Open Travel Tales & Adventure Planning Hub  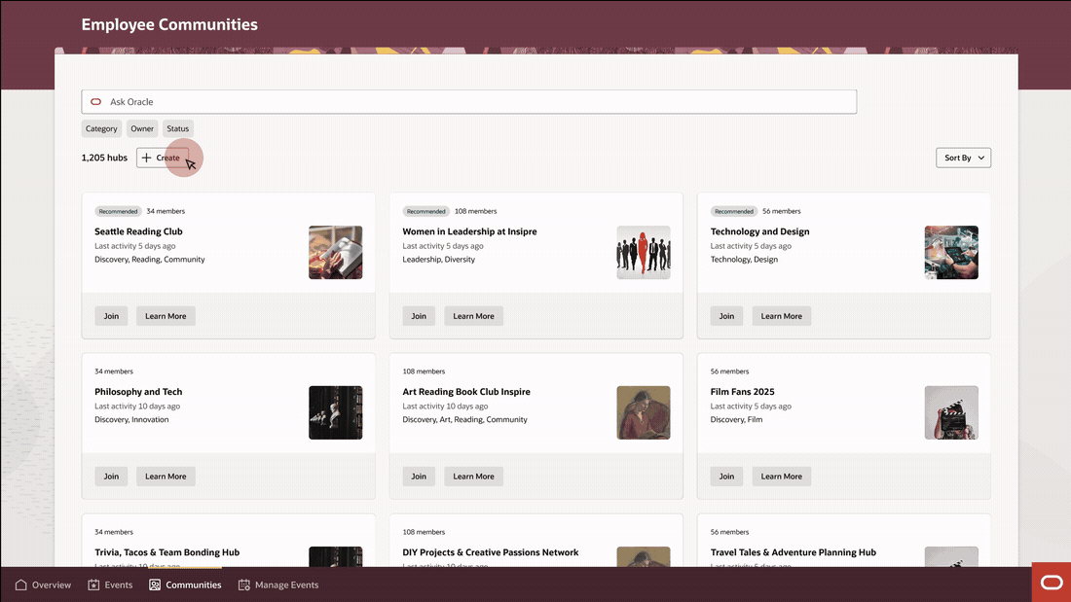(793, 552)
